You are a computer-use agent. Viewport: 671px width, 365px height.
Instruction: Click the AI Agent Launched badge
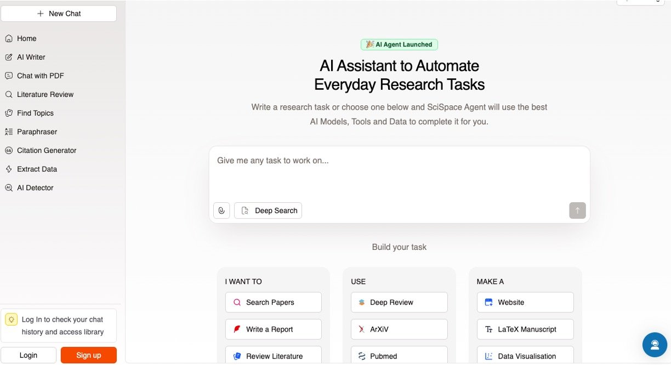399,44
